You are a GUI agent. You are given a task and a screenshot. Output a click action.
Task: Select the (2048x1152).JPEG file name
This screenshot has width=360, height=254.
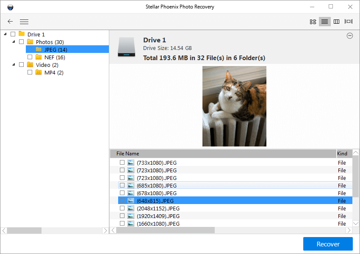[158, 209]
